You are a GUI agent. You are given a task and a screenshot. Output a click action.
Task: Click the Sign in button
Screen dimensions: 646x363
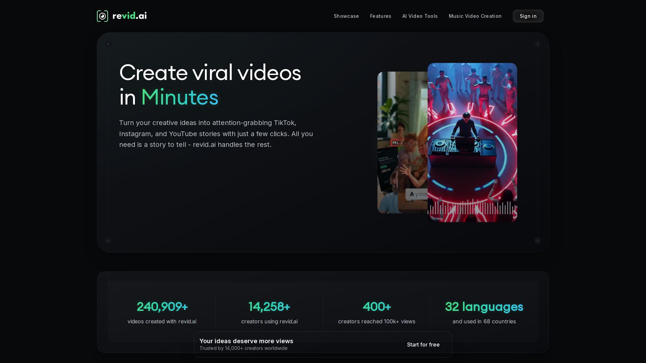click(528, 16)
